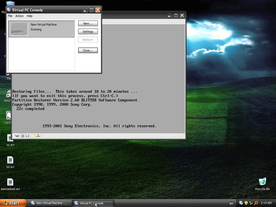Viewport: 276px width, 207px height.
Task: Maximize the New Virtual Machine window
Action: (x=176, y=15)
